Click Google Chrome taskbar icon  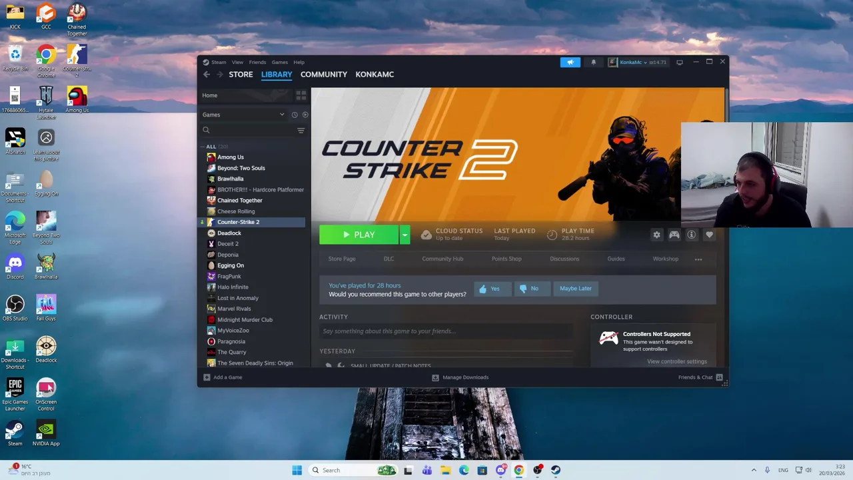pyautogui.click(x=518, y=470)
